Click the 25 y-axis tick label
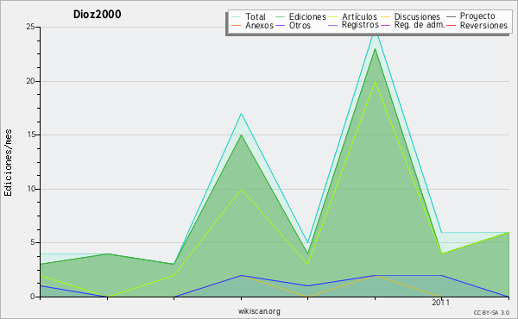Viewport: 518px width, 319px height. (x=31, y=27)
